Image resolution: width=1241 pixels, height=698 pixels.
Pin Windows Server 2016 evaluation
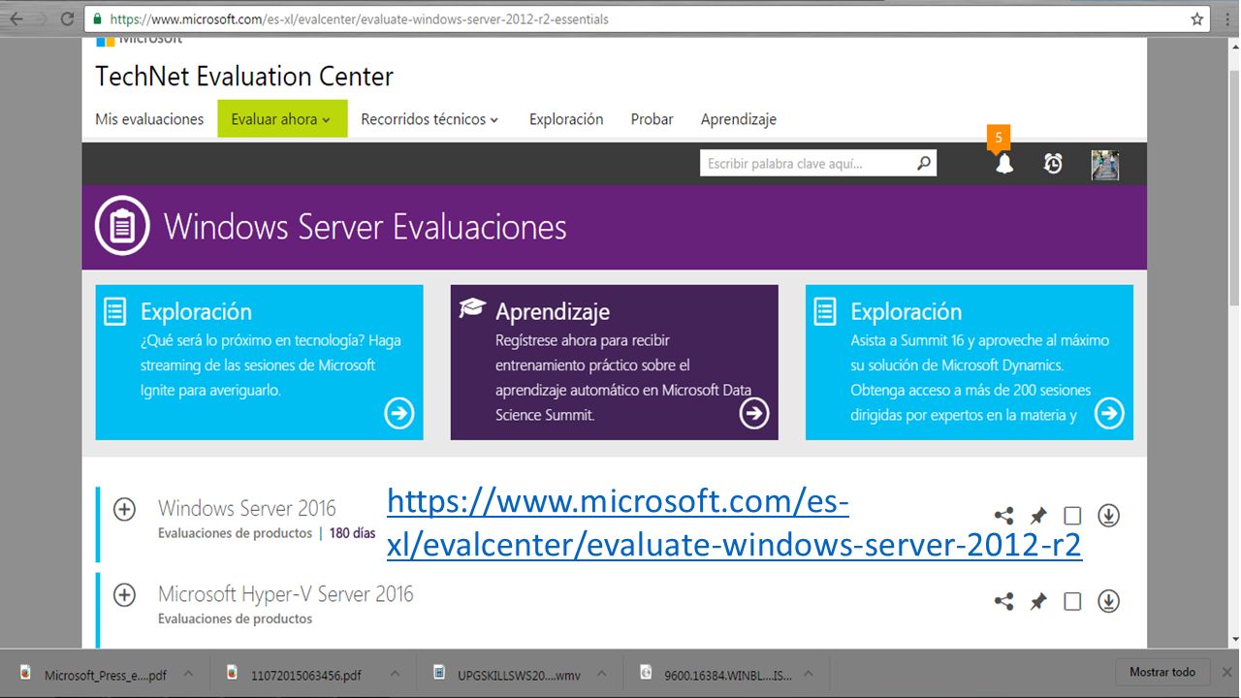point(1038,516)
